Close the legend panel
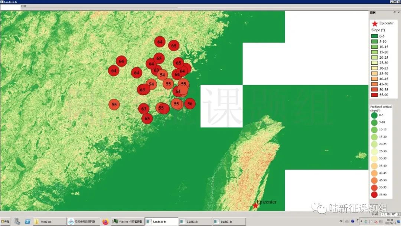Image resolution: width=401 pixels, height=226 pixels. [398, 12]
